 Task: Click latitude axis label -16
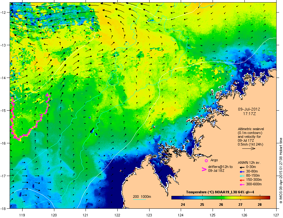[x=4, y=143]
